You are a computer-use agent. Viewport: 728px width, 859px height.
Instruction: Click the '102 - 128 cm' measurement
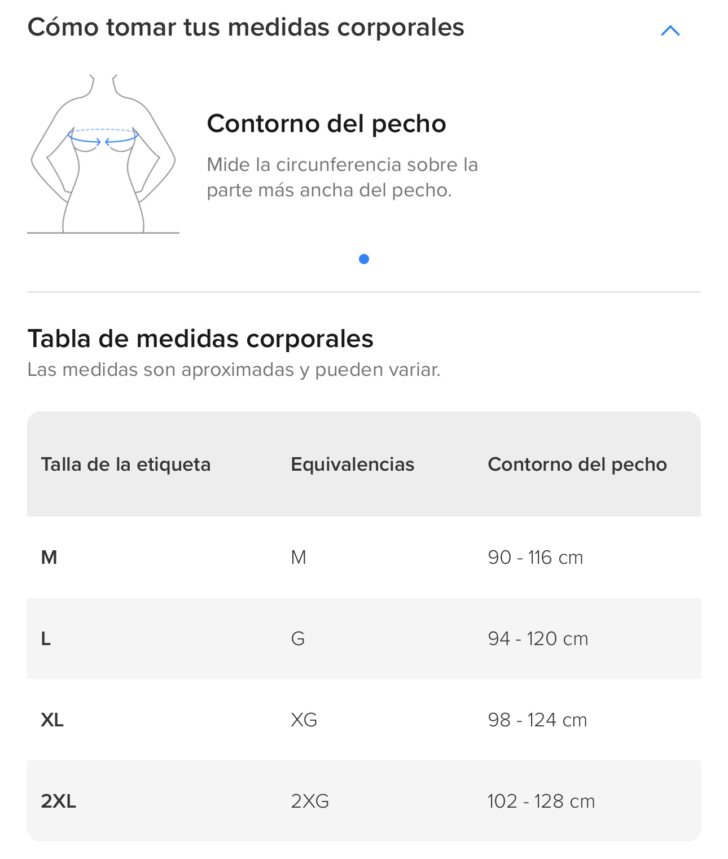point(541,801)
